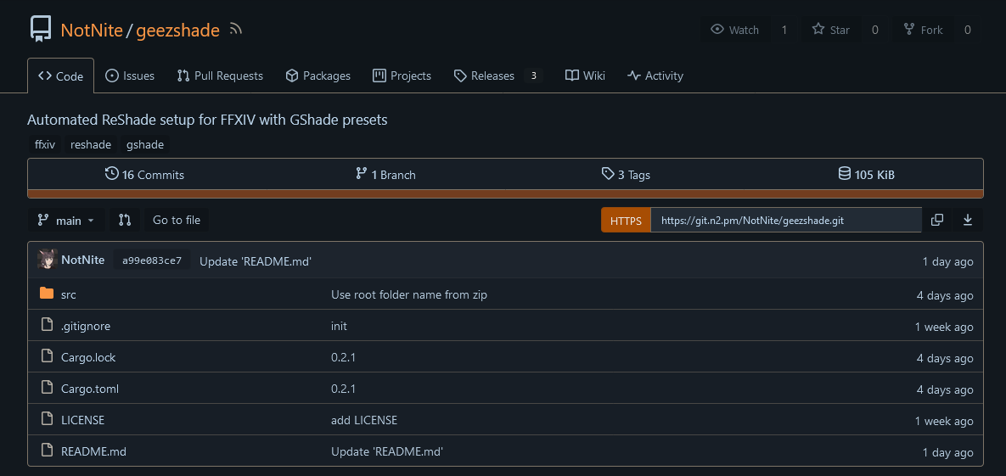View the 16 Commits history
Viewport: 1006px width, 476px height.
144,175
